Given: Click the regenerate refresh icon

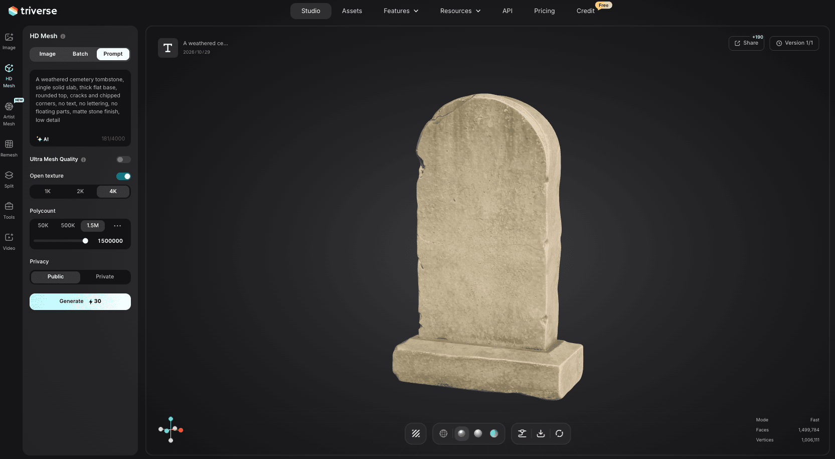Looking at the screenshot, I should [x=559, y=433].
